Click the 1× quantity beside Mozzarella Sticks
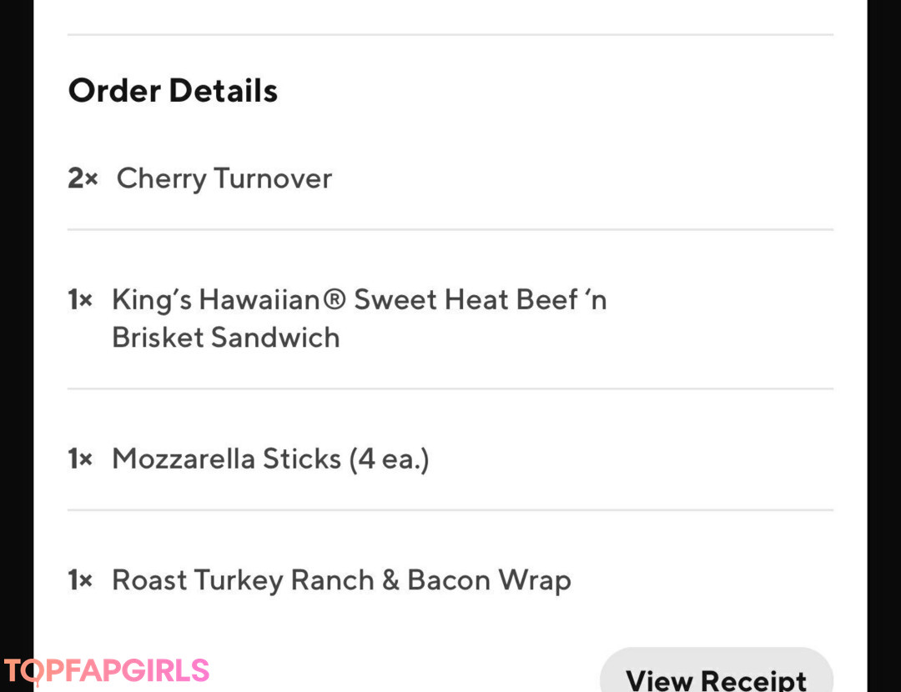The width and height of the screenshot is (901, 692). pyautogui.click(x=80, y=459)
